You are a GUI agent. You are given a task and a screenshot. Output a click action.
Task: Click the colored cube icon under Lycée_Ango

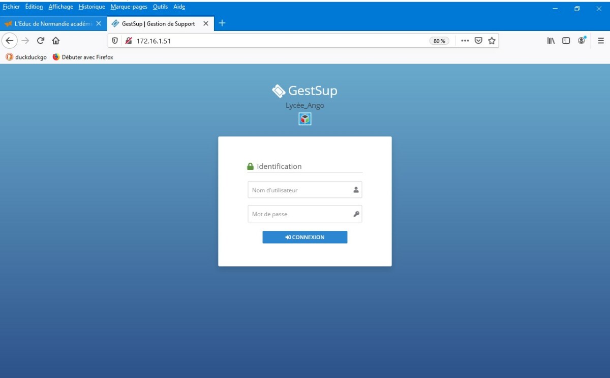coord(304,119)
